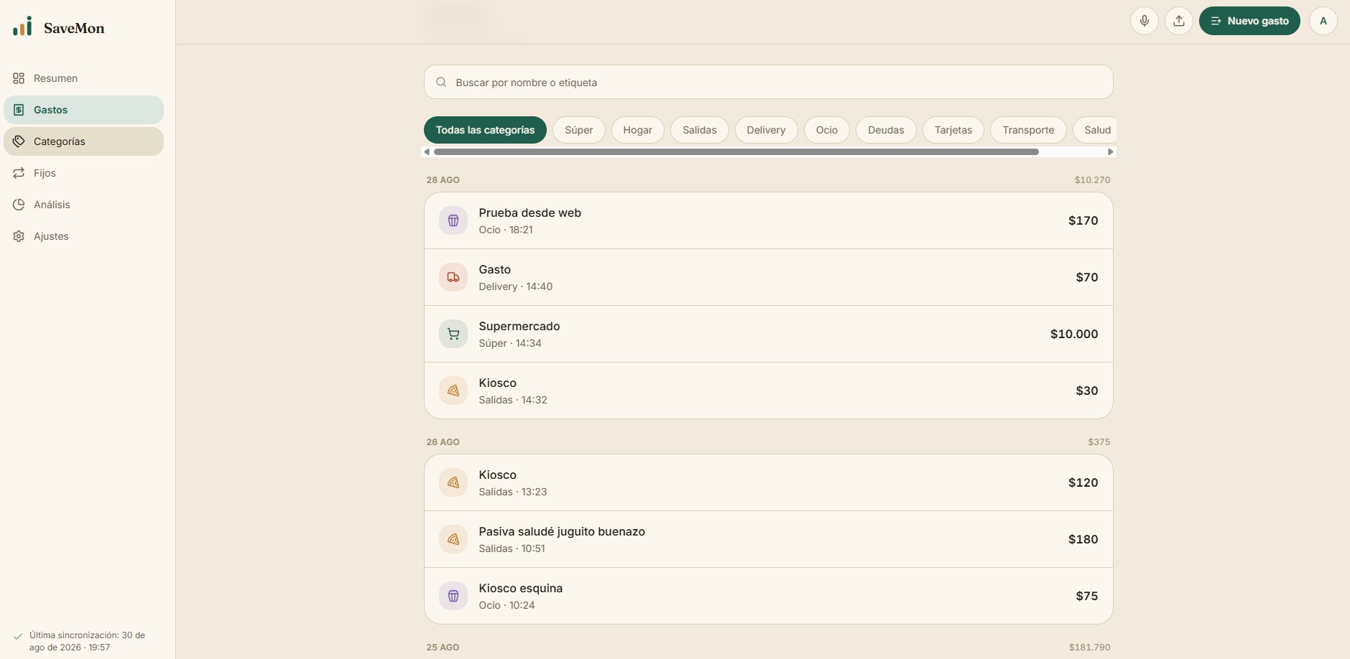Screen dimensions: 1350x659
Task: Click the pizza icon of Kiosco $30
Action: pos(453,391)
